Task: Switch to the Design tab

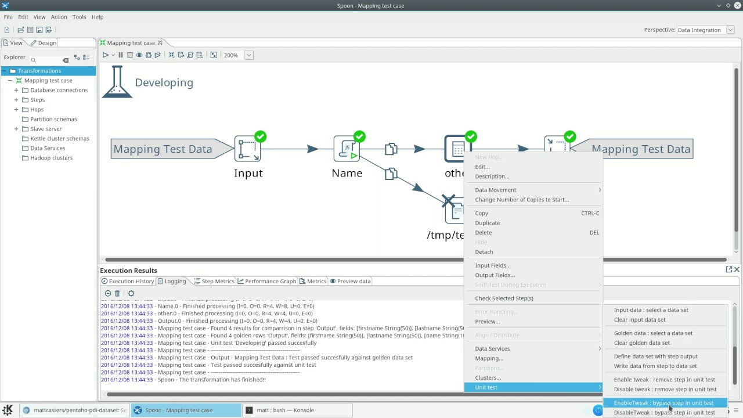Action: click(44, 43)
